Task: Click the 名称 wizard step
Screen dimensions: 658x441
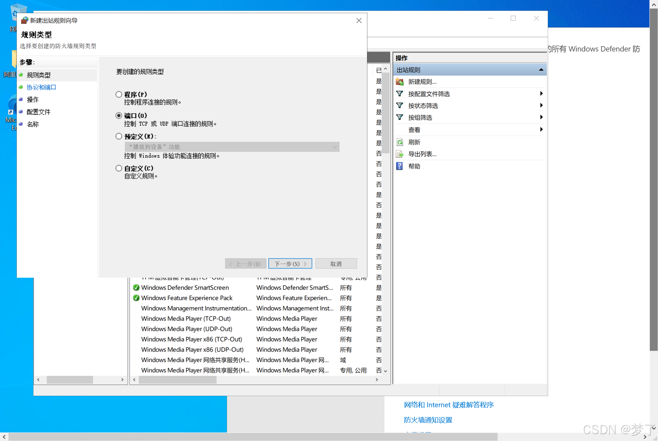Action: tap(33, 124)
